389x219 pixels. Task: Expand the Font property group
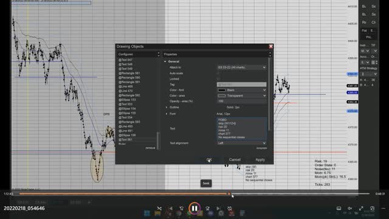[x=167, y=114]
